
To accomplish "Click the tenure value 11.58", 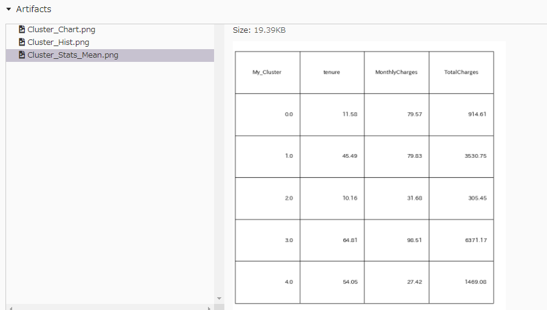I will pos(350,114).
